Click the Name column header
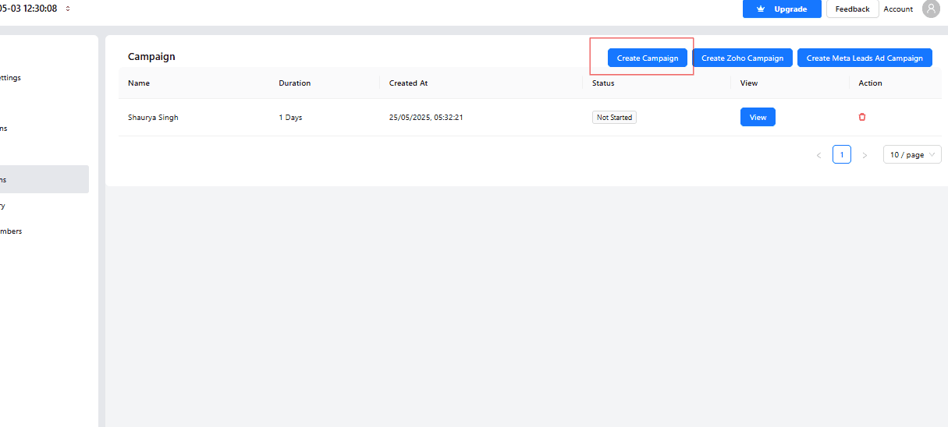The width and height of the screenshot is (948, 427). point(139,83)
